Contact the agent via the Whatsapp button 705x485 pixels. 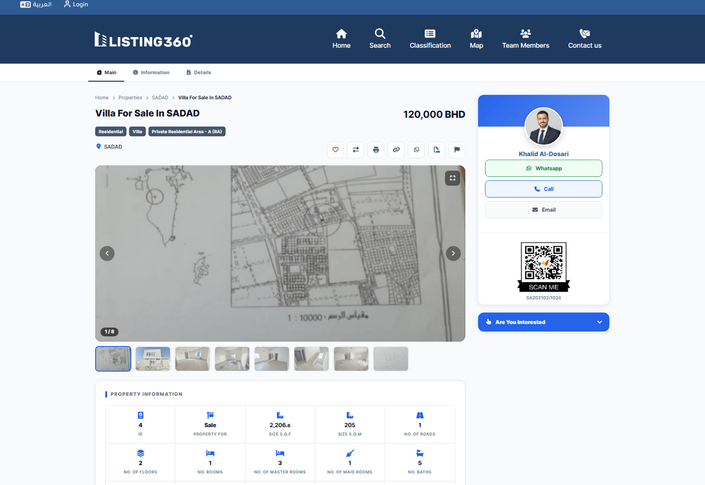[543, 168]
